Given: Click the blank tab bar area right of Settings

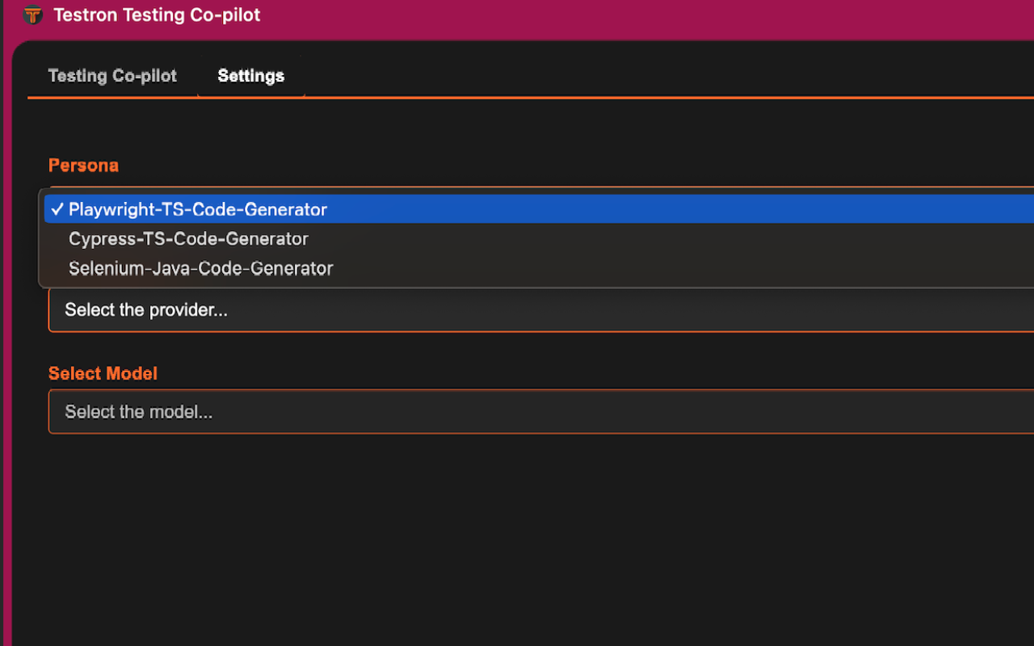Looking at the screenshot, I should click(x=646, y=74).
